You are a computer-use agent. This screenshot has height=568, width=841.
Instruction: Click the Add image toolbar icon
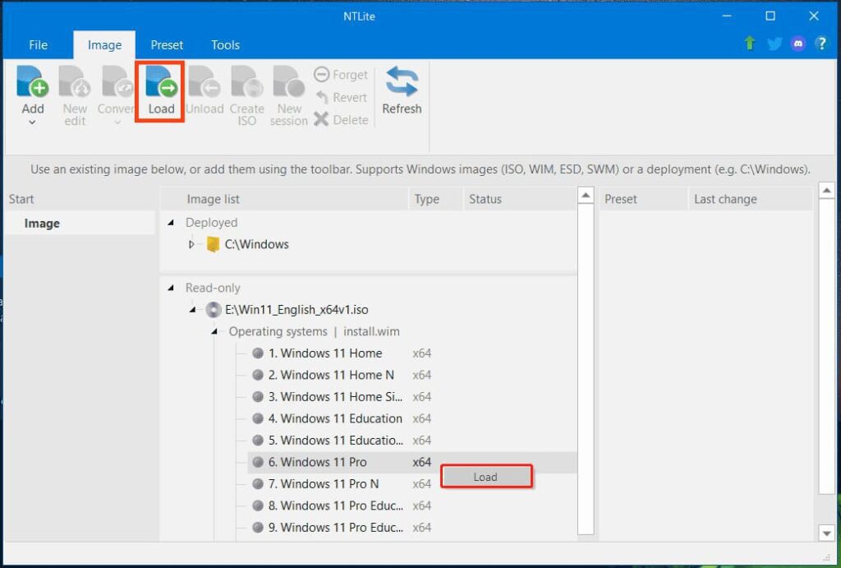(33, 83)
